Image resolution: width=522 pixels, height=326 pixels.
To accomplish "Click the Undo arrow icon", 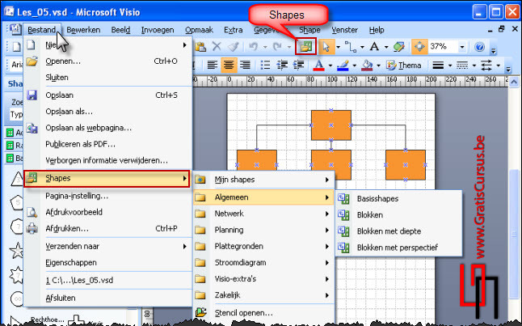I will click(254, 47).
